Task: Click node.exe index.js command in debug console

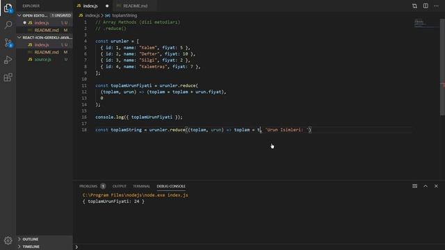Action: (x=136, y=195)
